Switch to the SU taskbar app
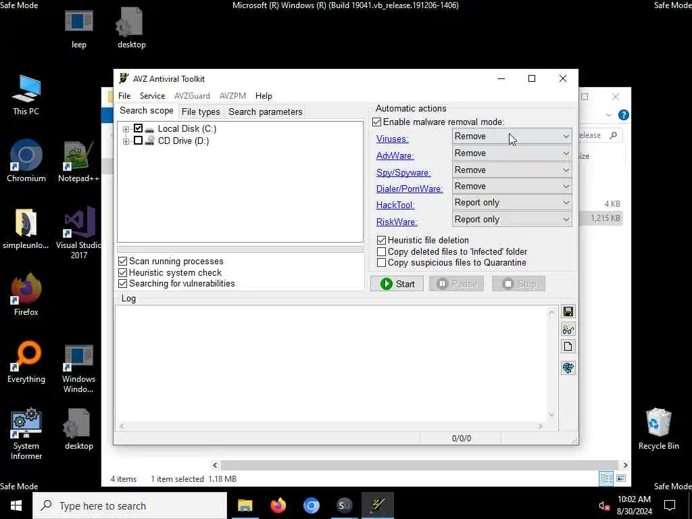This screenshot has width=692, height=519. point(344,505)
